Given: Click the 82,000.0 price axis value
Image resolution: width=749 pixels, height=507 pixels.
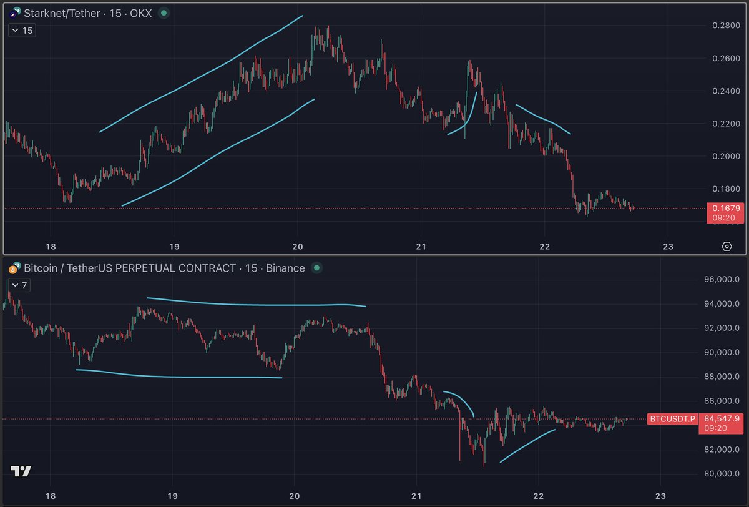Looking at the screenshot, I should [x=721, y=450].
